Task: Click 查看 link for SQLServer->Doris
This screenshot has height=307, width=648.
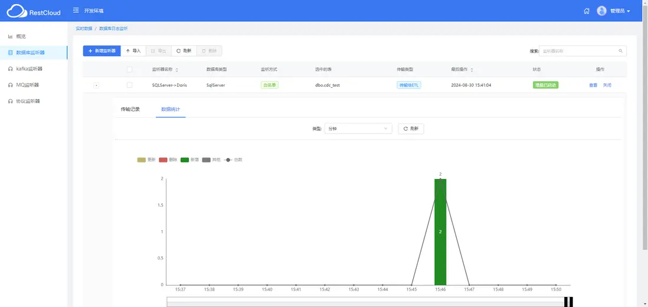Action: coord(593,85)
